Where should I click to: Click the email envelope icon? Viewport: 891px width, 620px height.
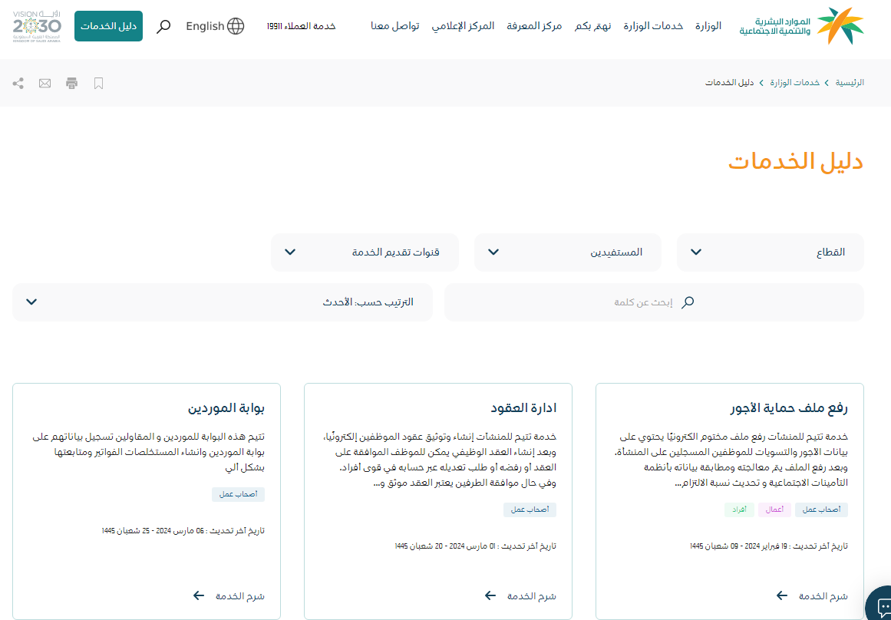click(45, 83)
